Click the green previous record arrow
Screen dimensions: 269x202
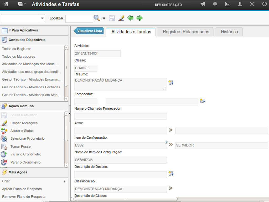[x=130, y=18]
